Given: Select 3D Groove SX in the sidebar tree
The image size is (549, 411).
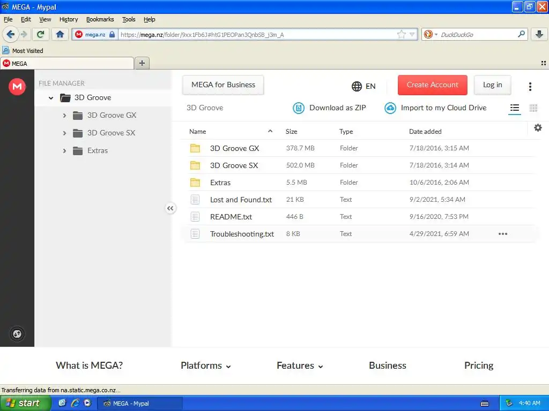Looking at the screenshot, I should [x=111, y=133].
